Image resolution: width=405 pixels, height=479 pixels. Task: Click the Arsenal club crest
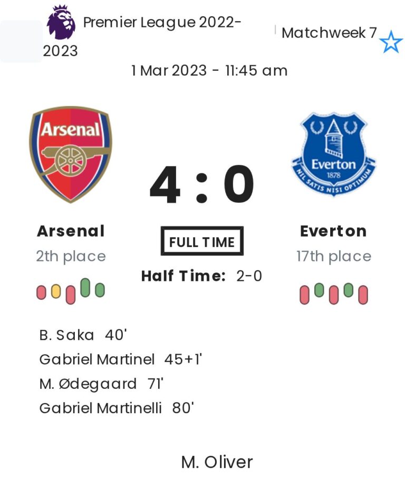pos(71,154)
